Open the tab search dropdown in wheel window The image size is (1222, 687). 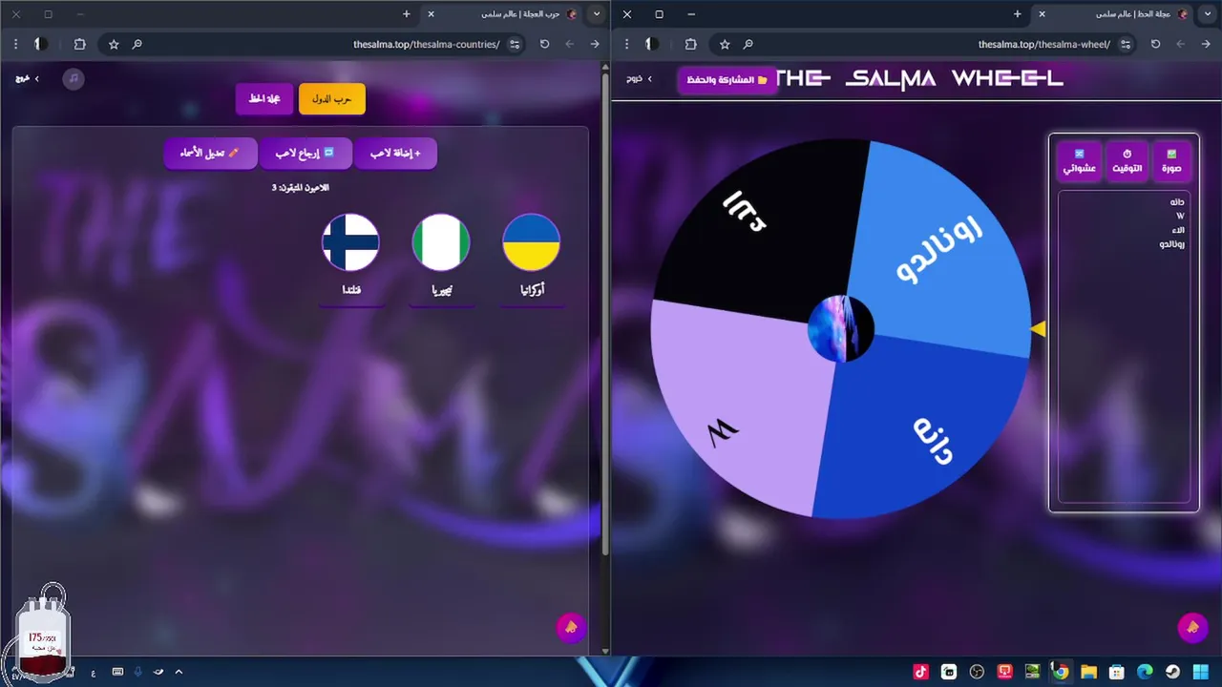[1208, 14]
